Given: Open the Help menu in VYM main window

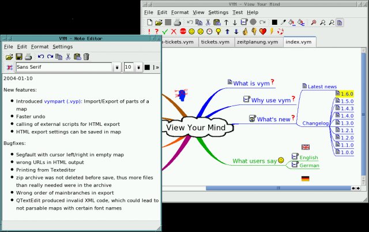Looking at the screenshot, I should 253,12.
